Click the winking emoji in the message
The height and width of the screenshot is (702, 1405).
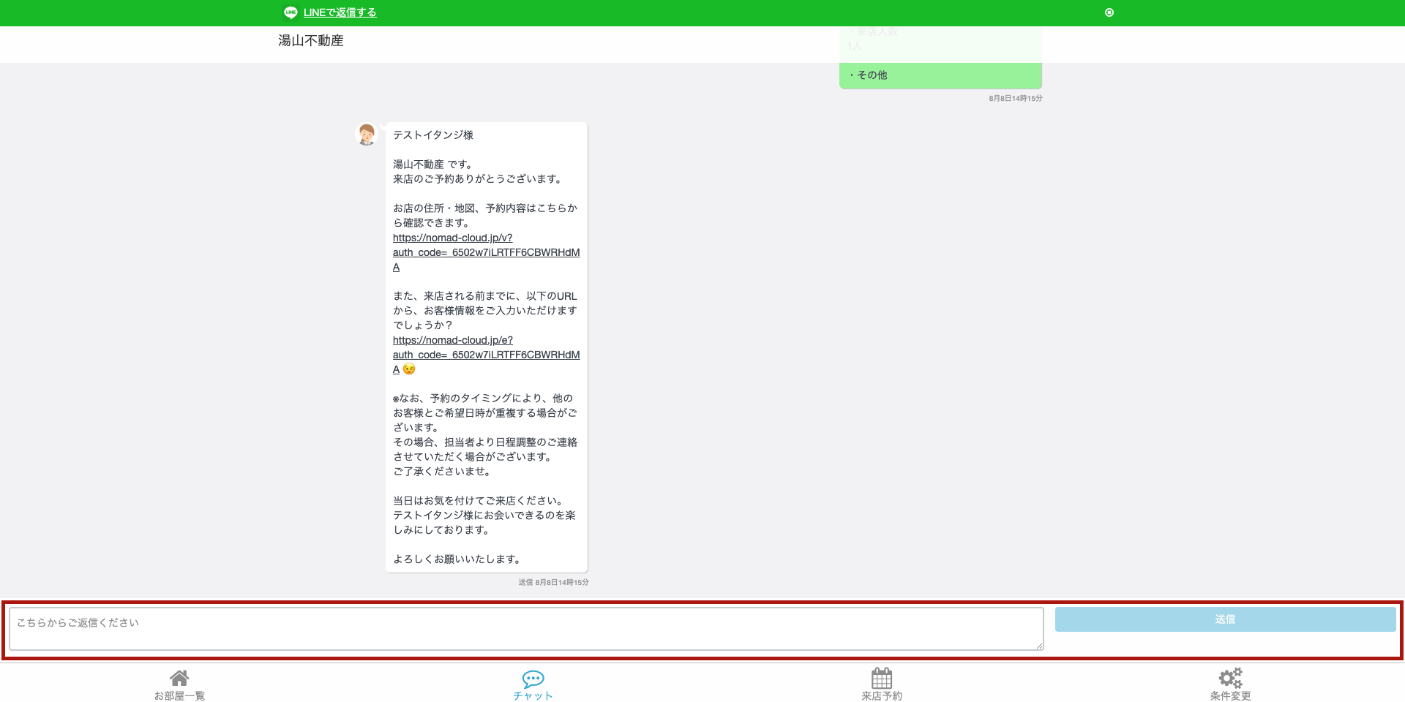(x=409, y=369)
